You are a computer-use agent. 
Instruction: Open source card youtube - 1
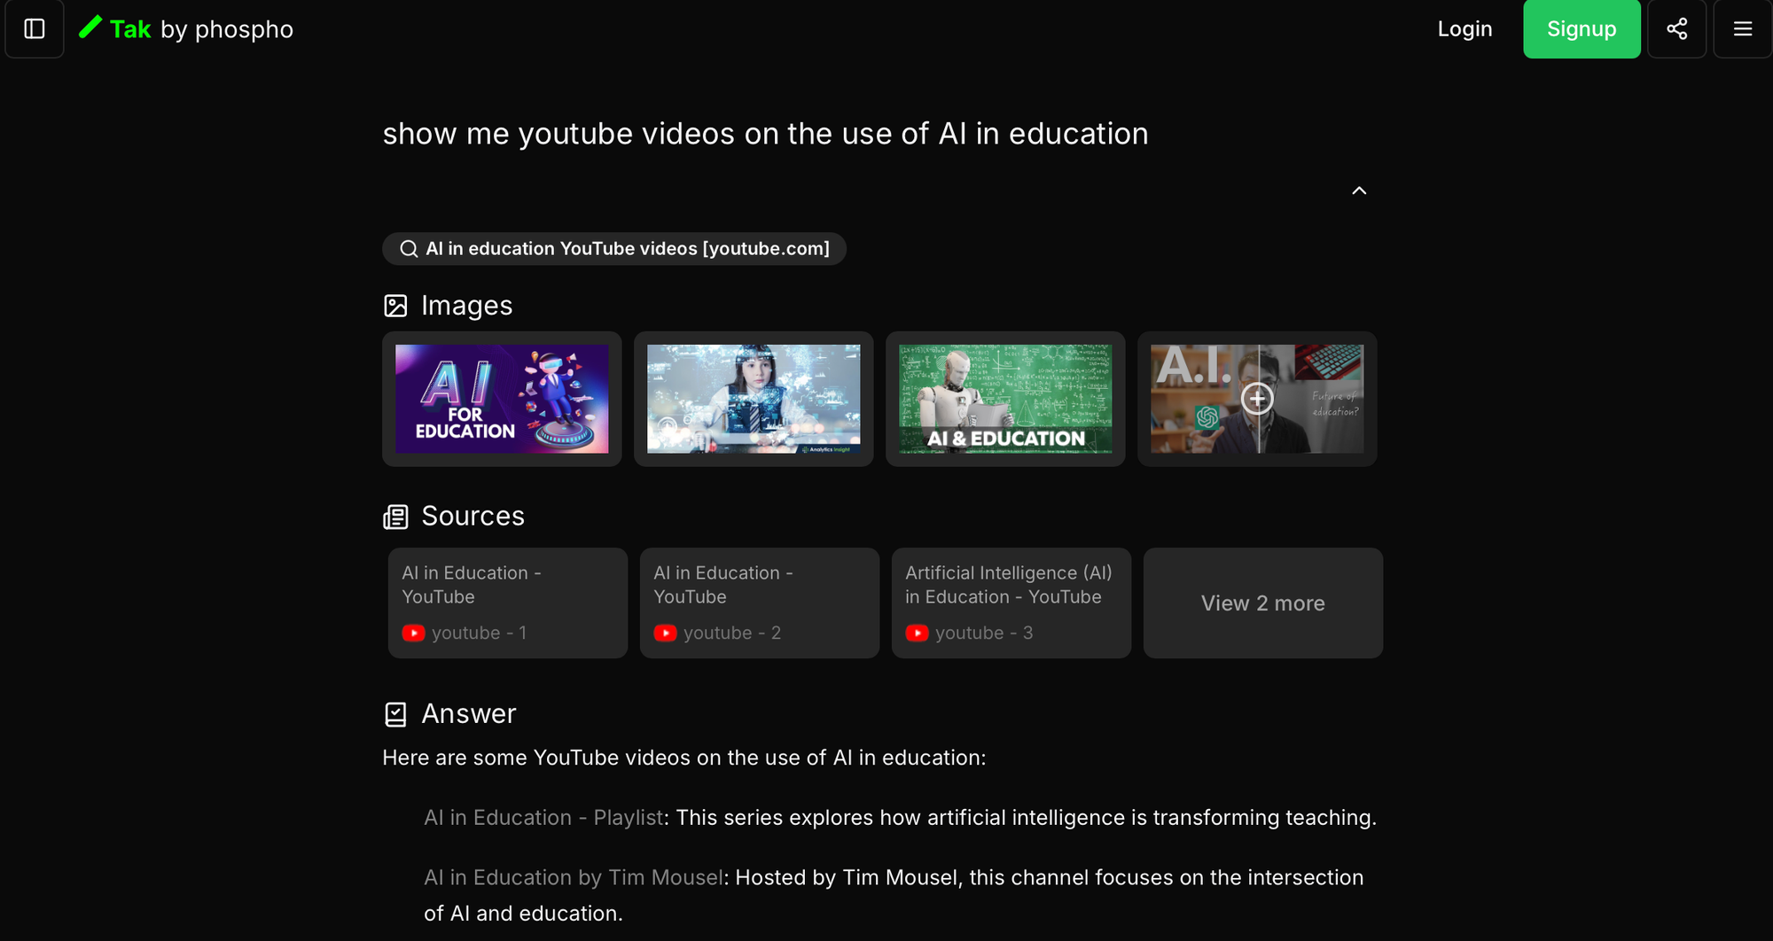click(x=508, y=603)
